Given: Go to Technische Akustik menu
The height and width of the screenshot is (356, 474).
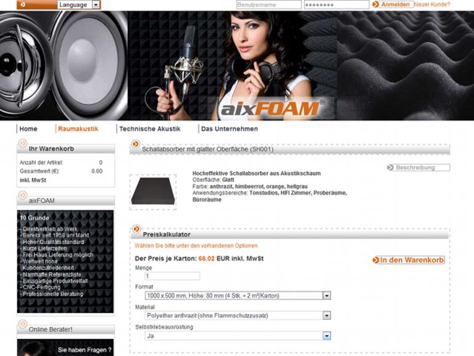Looking at the screenshot, I should click(150, 129).
